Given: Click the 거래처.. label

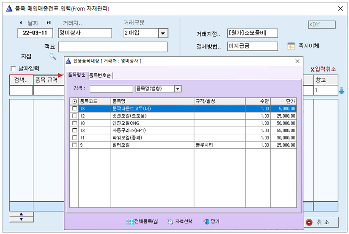Looking at the screenshot, I should 72,23.
